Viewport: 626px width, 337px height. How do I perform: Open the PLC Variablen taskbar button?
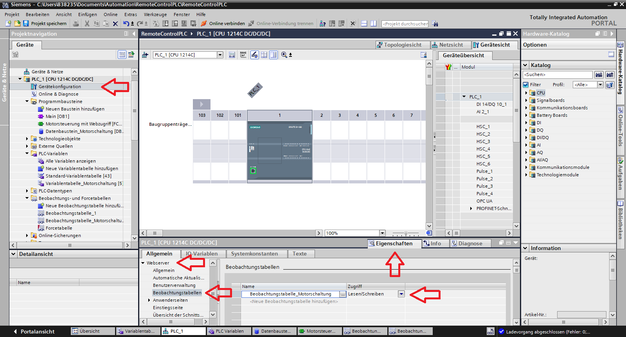click(229, 331)
